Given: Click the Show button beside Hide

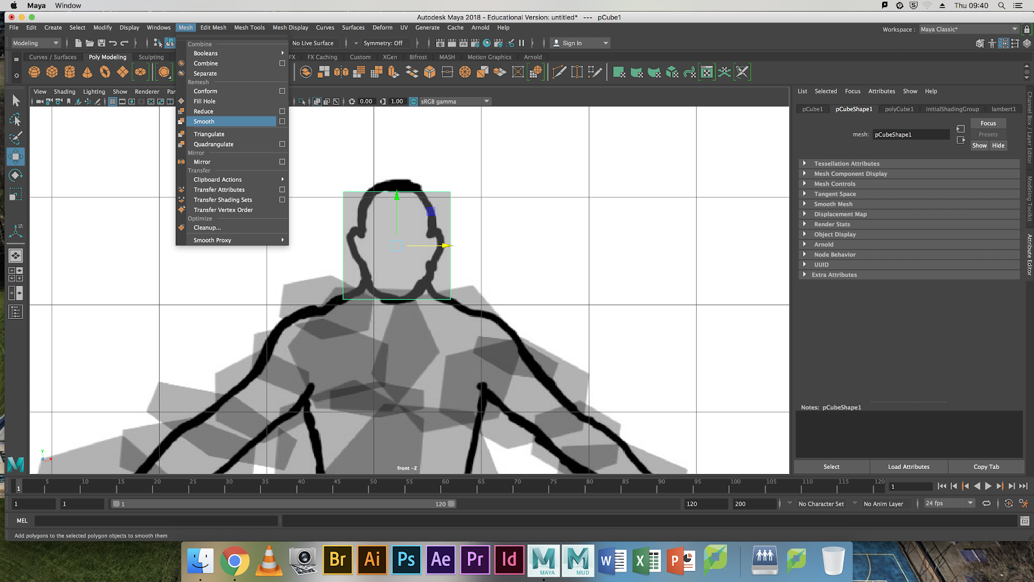Looking at the screenshot, I should point(980,145).
